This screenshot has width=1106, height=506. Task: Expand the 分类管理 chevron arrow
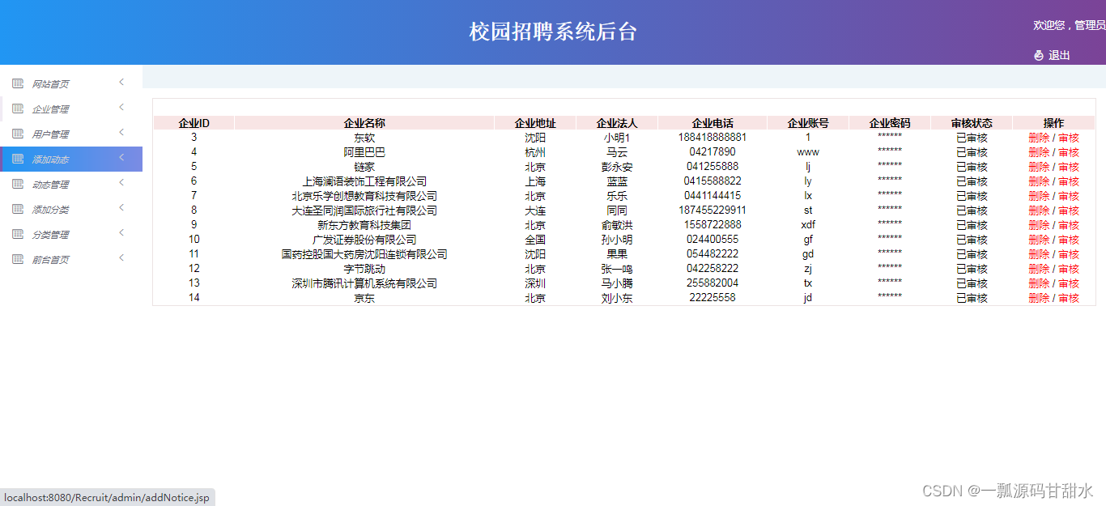tap(121, 232)
